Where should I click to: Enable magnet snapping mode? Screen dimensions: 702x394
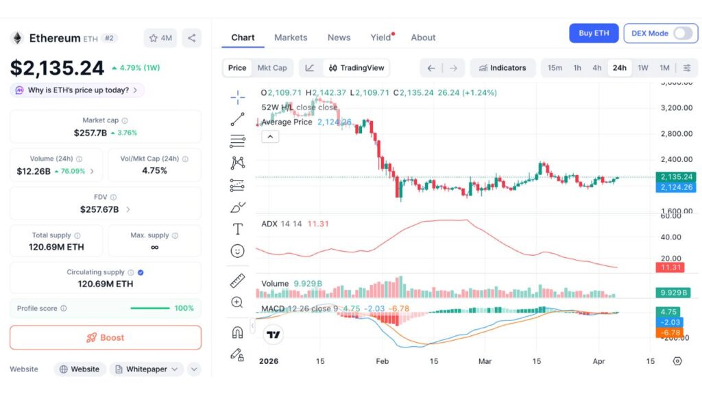pos(237,332)
